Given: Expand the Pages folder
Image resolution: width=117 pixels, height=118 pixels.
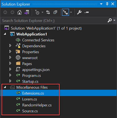Looking at the screenshot, I should coord(10,63).
